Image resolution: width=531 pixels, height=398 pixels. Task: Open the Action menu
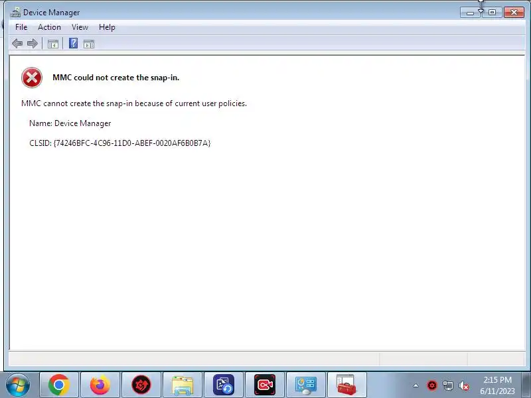[x=49, y=27]
